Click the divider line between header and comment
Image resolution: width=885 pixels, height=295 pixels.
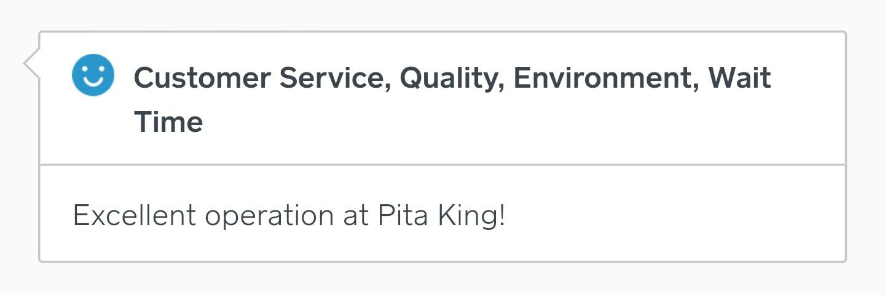(x=442, y=164)
